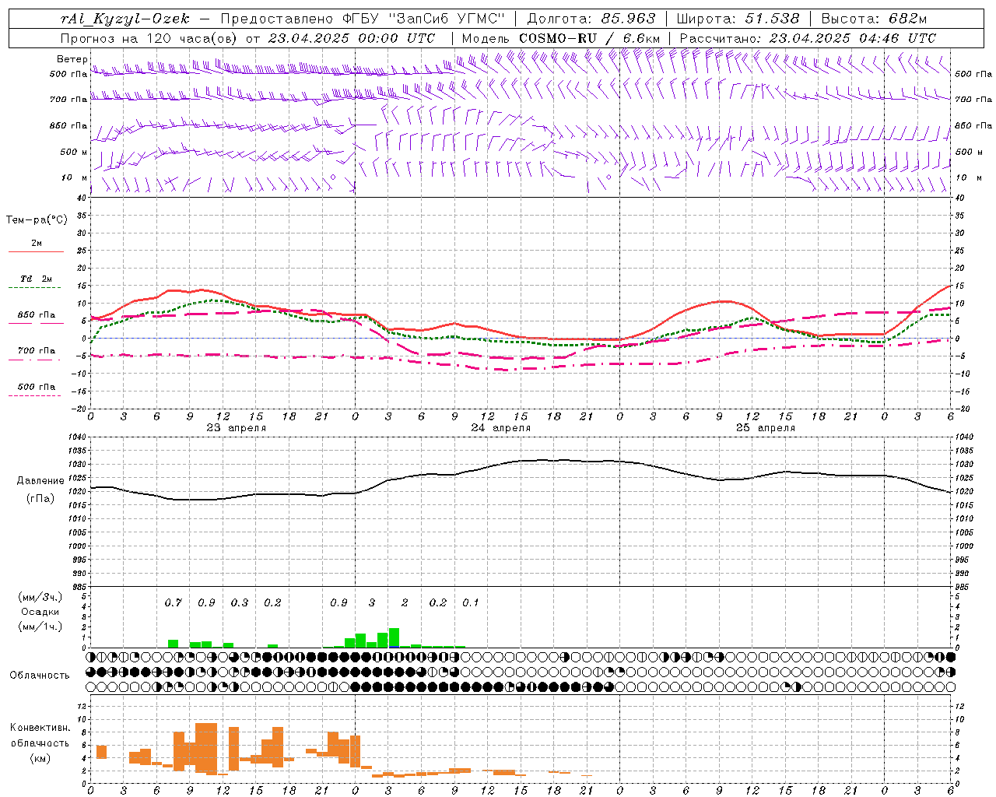This screenshot has width=996, height=797.
Task: Select the date label 25 апреля
Action: click(x=766, y=428)
